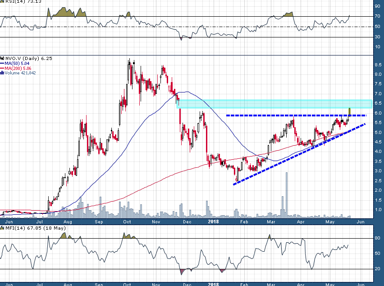Select Aug on the price chart timeline
384x286 pixels.
point(68,221)
